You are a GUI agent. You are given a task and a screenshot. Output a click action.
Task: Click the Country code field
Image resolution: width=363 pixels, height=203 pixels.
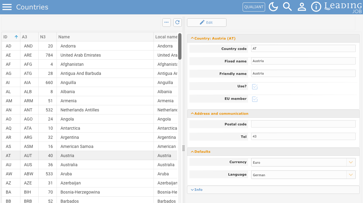[x=303, y=48]
